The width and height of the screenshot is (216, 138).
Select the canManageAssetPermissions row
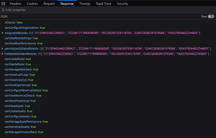click(108, 122)
